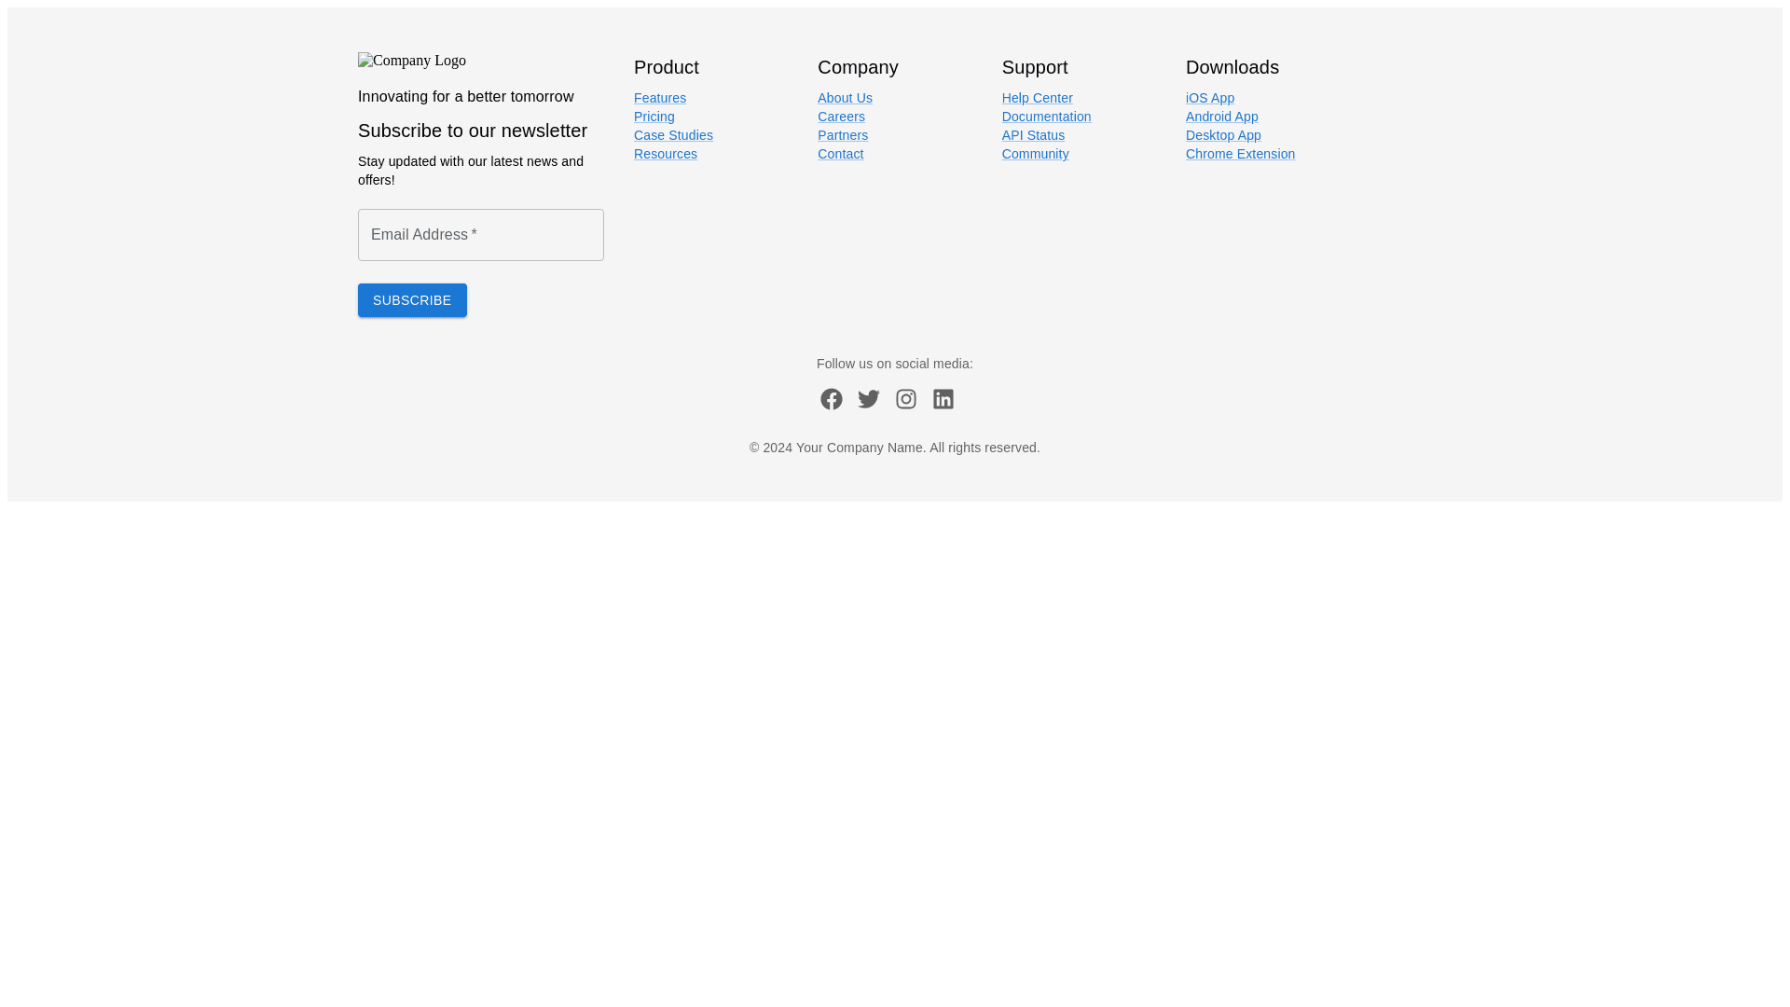Visit the LinkedIn icon link
Viewport: 1790px width, 1007px height.
(943, 399)
